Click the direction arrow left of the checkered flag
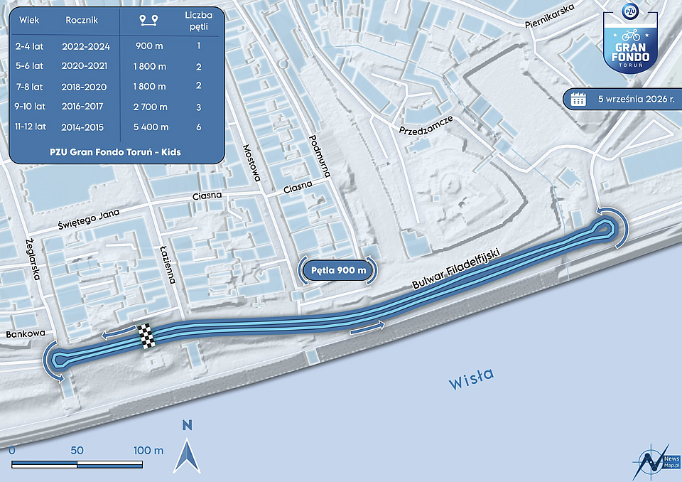 pos(118,333)
